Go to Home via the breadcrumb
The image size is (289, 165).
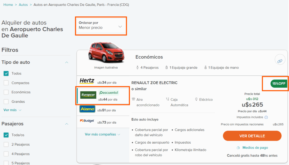click(x=8, y=5)
